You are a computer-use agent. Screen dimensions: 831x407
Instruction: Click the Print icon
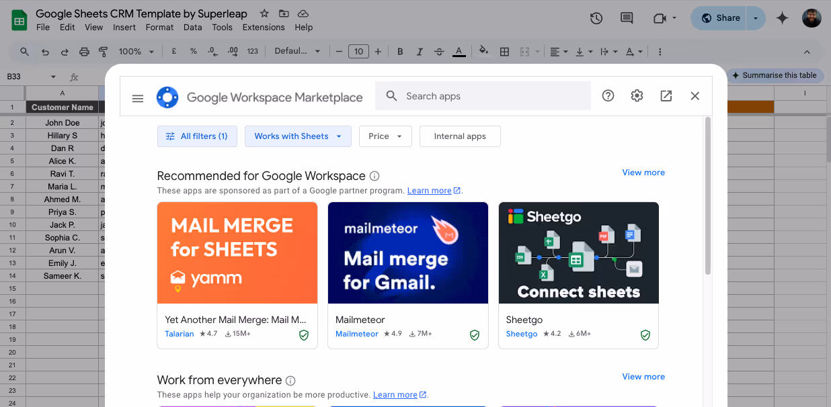(84, 52)
